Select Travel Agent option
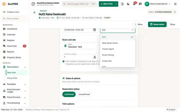The height and width of the screenshot is (112, 180). click(117, 49)
